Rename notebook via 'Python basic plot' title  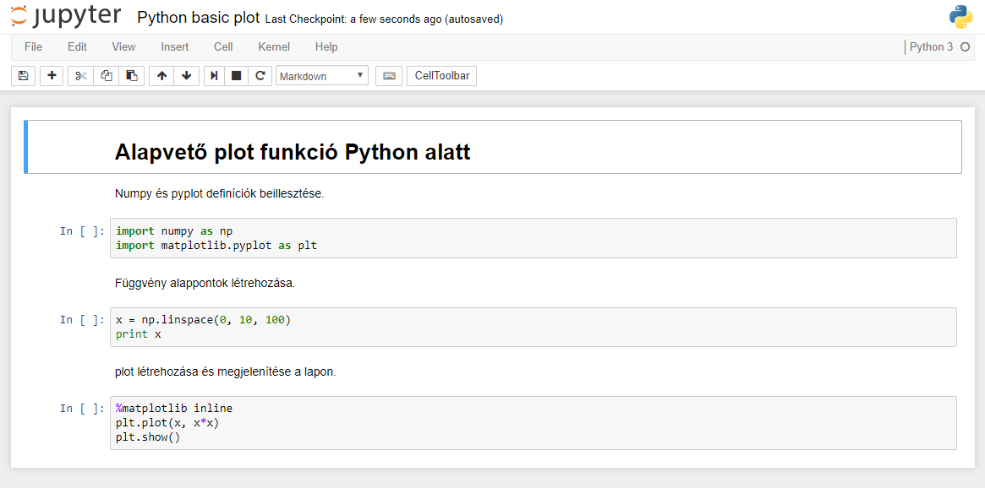click(199, 18)
